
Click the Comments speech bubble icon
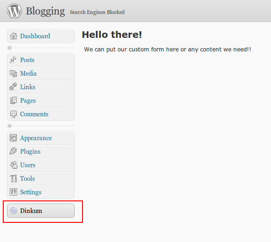pos(14,114)
